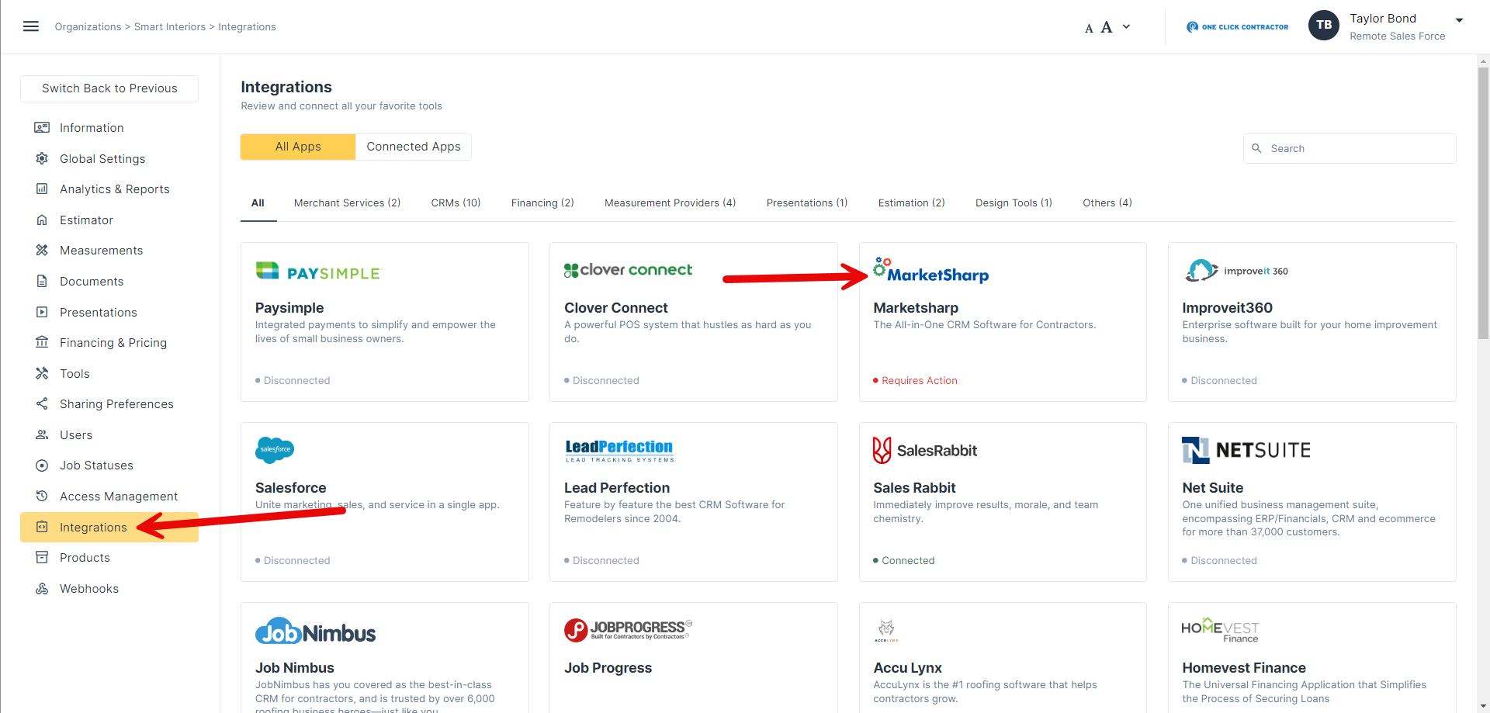Click the Paysimple logo
Viewport: 1490px width, 713px height.
(x=318, y=272)
